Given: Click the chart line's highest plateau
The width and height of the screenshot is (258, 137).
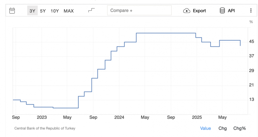Looking at the screenshot, I should click(166, 33).
